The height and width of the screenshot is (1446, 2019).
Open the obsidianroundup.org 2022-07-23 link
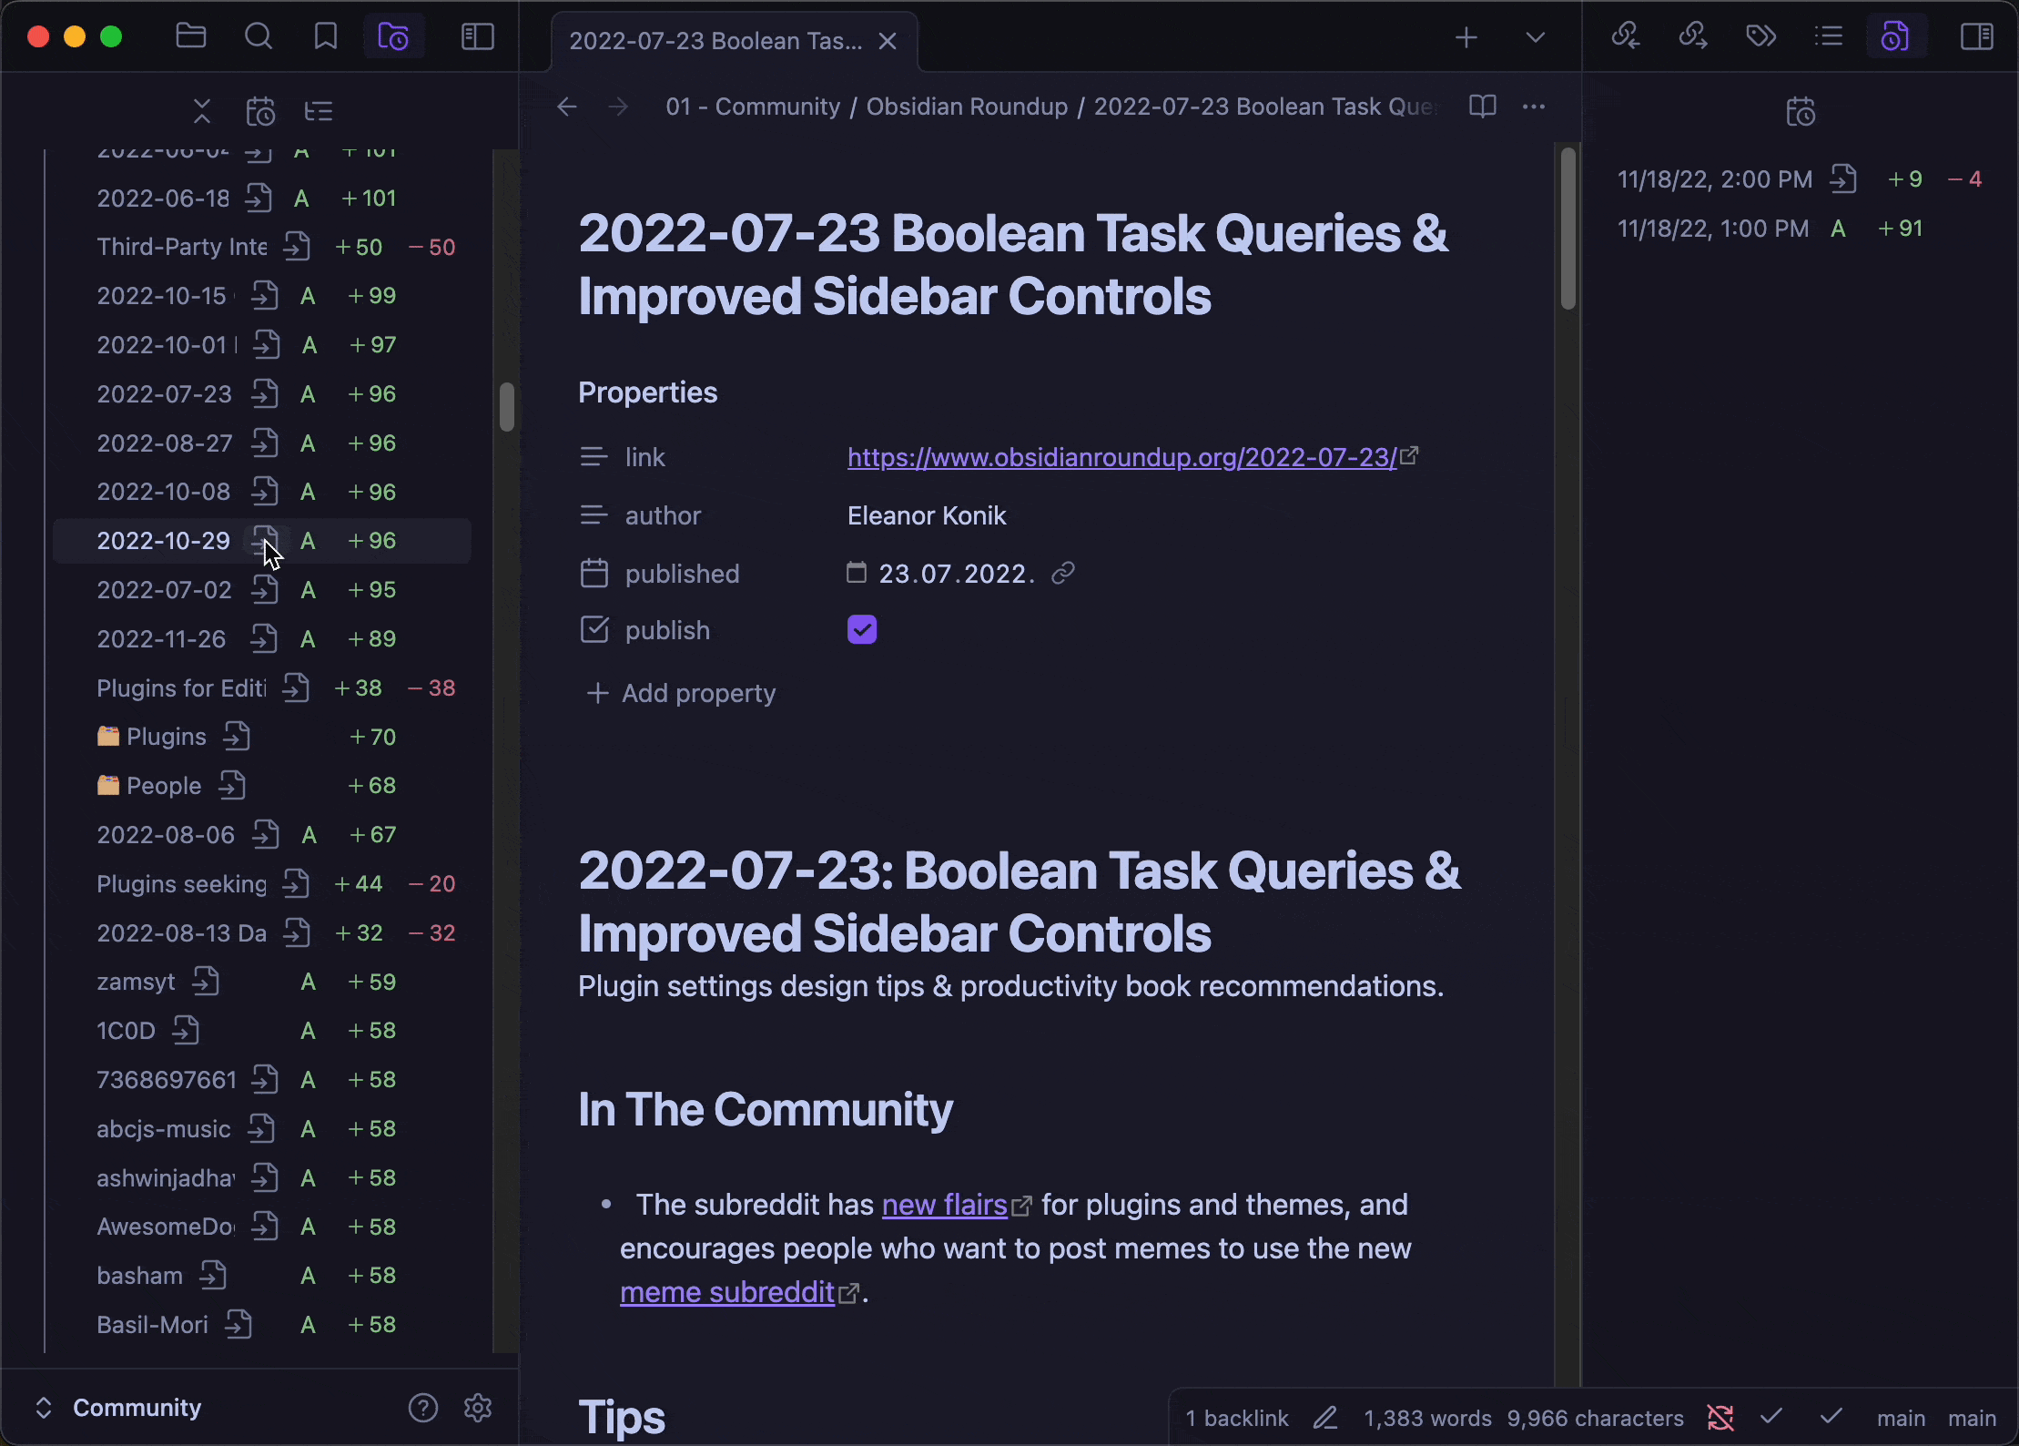click(x=1121, y=457)
